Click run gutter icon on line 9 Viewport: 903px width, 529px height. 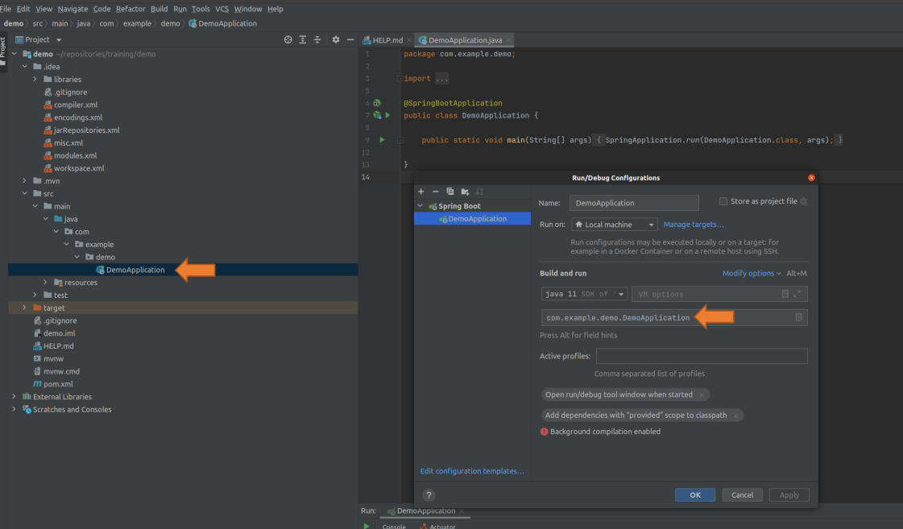pos(381,140)
